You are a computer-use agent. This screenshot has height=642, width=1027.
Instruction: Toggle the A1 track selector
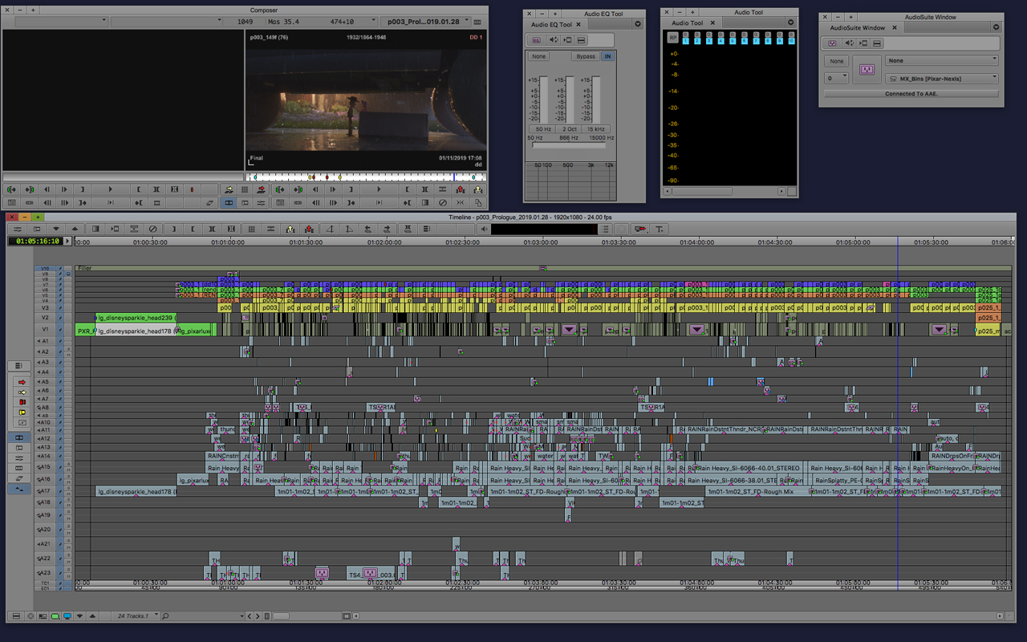point(46,341)
